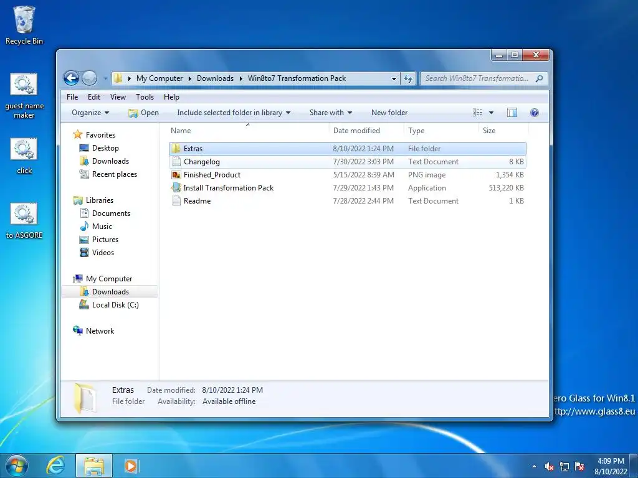This screenshot has height=478, width=638.
Task: Expand the arrow between My Computer and Downloads
Action: pyautogui.click(x=189, y=78)
